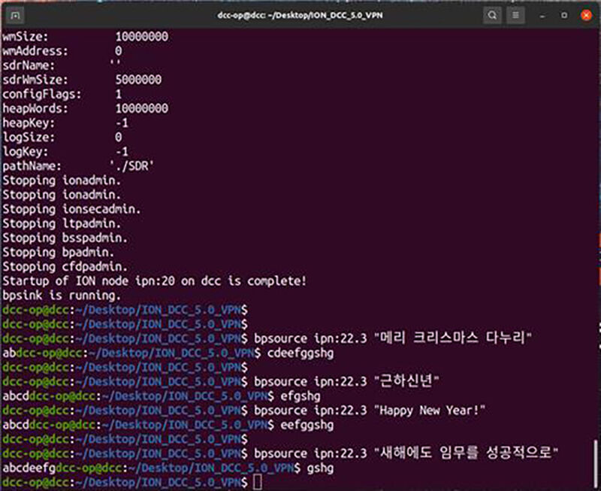
Task: Click the terminal scrollbar thumb
Action: (595, 463)
